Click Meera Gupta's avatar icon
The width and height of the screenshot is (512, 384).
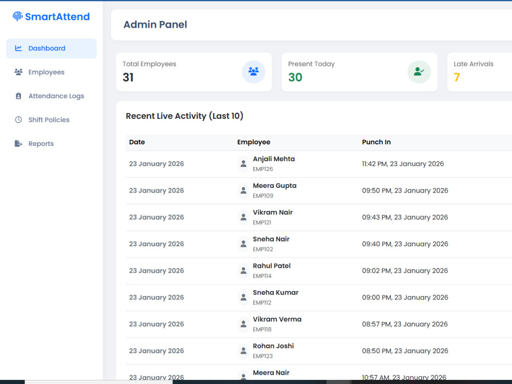click(243, 190)
